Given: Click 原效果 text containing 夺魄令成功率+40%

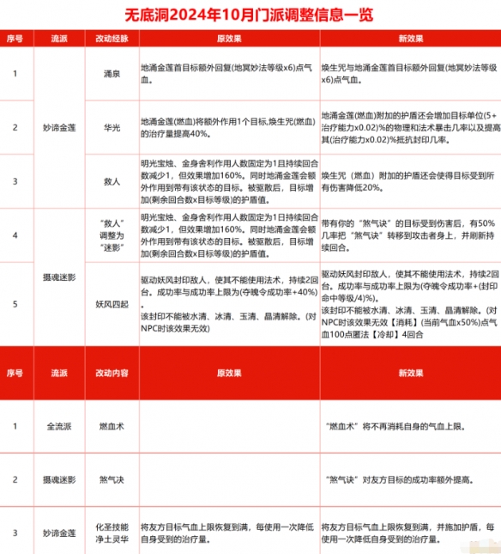Looking at the screenshot, I should click(x=229, y=304).
